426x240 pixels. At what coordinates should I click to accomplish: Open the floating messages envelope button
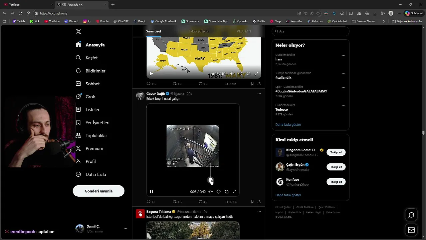(411, 230)
